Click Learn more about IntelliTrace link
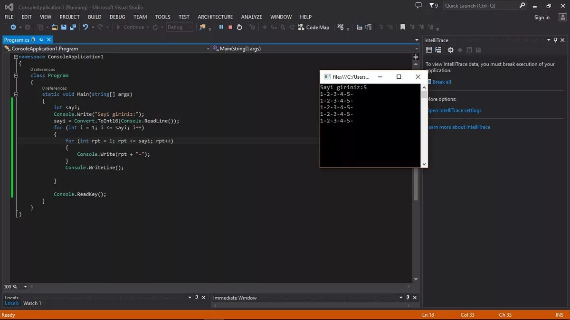 [x=458, y=127]
